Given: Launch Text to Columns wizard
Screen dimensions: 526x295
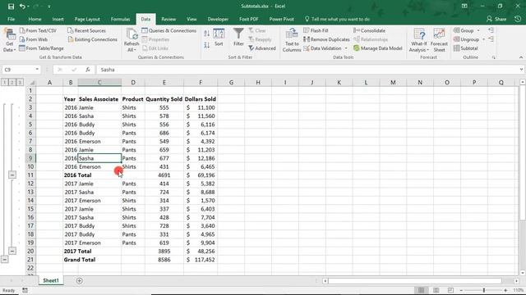Looking at the screenshot, I should click(x=292, y=40).
